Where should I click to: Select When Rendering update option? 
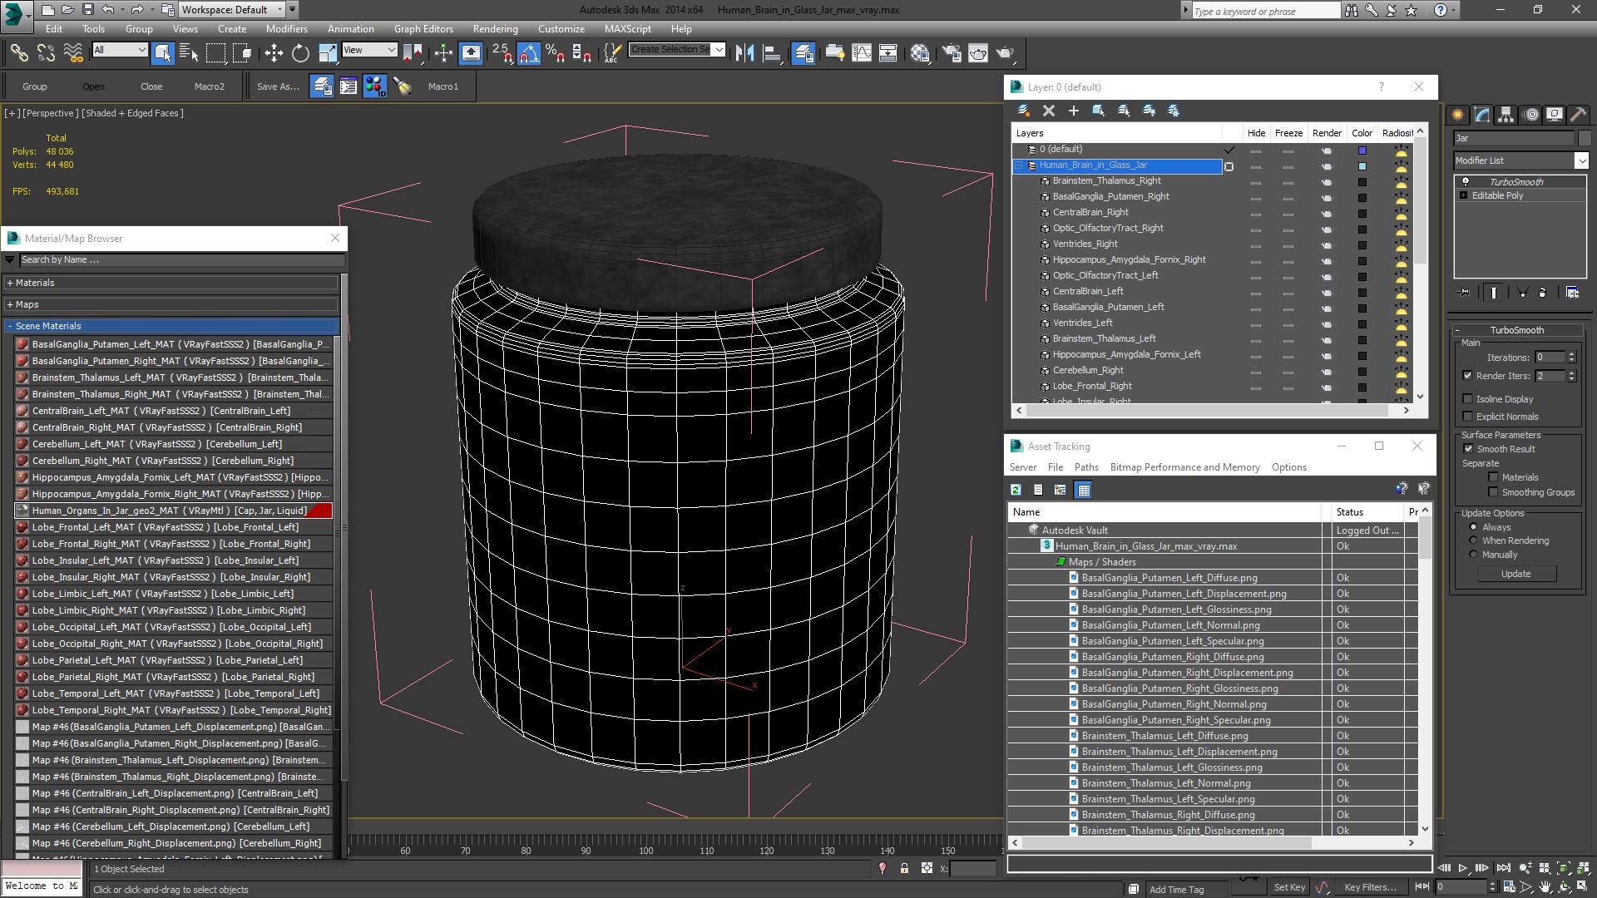(1473, 540)
